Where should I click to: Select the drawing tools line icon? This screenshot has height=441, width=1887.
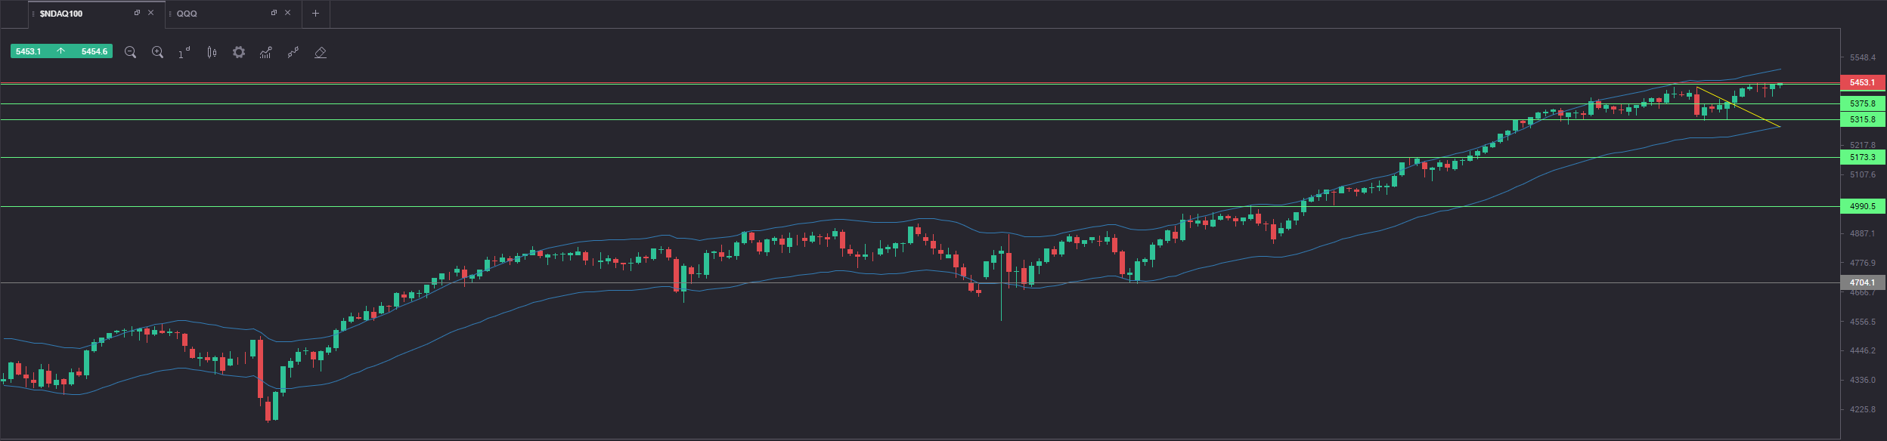pyautogui.click(x=293, y=52)
